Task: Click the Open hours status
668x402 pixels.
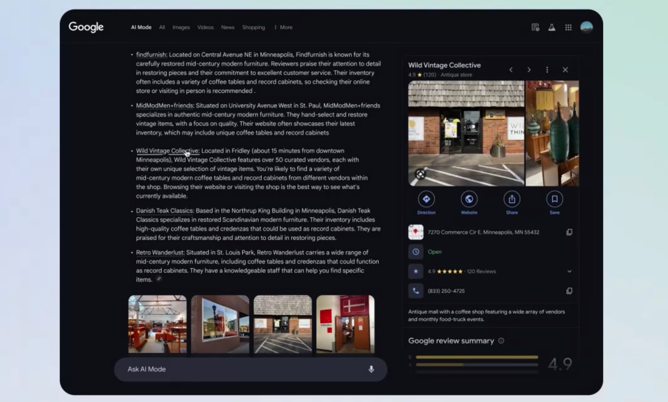Action: [435, 252]
